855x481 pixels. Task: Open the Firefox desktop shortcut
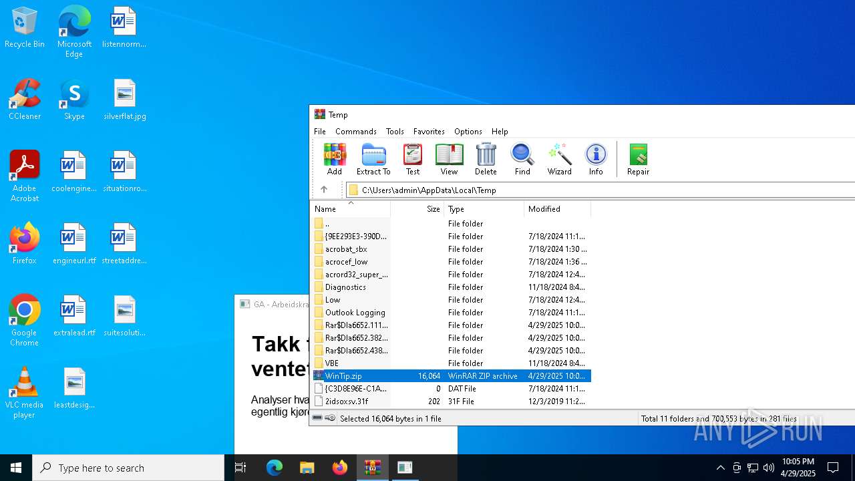[25, 245]
